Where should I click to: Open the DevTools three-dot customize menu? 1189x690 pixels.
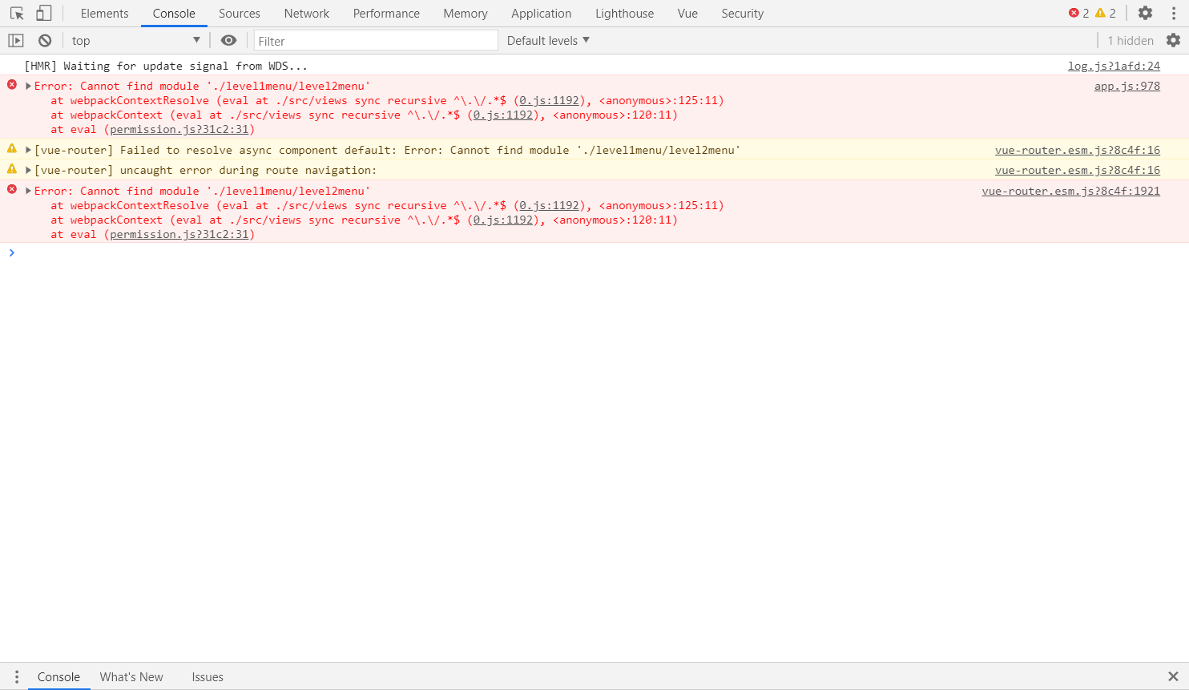(1174, 14)
